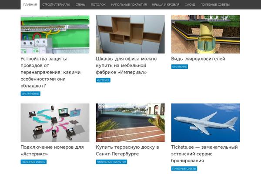261x174 pixels.
Task: Click the Полезные советы tag under Астерикс article
Action: (33, 162)
